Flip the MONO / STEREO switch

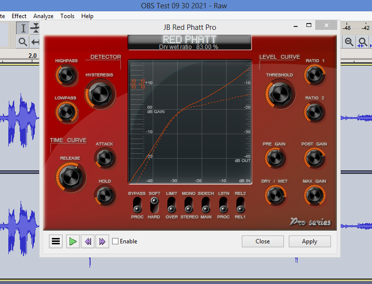(188, 205)
